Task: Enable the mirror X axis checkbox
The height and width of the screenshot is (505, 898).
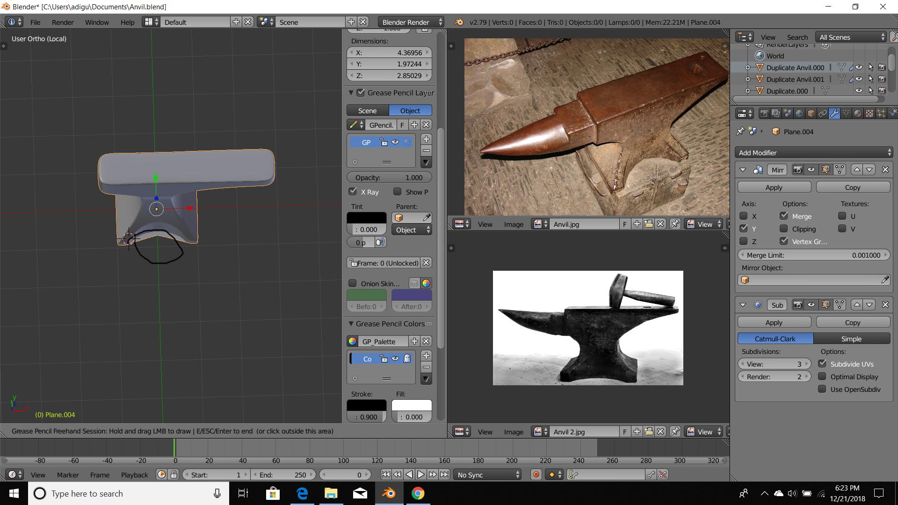Action: 744,216
